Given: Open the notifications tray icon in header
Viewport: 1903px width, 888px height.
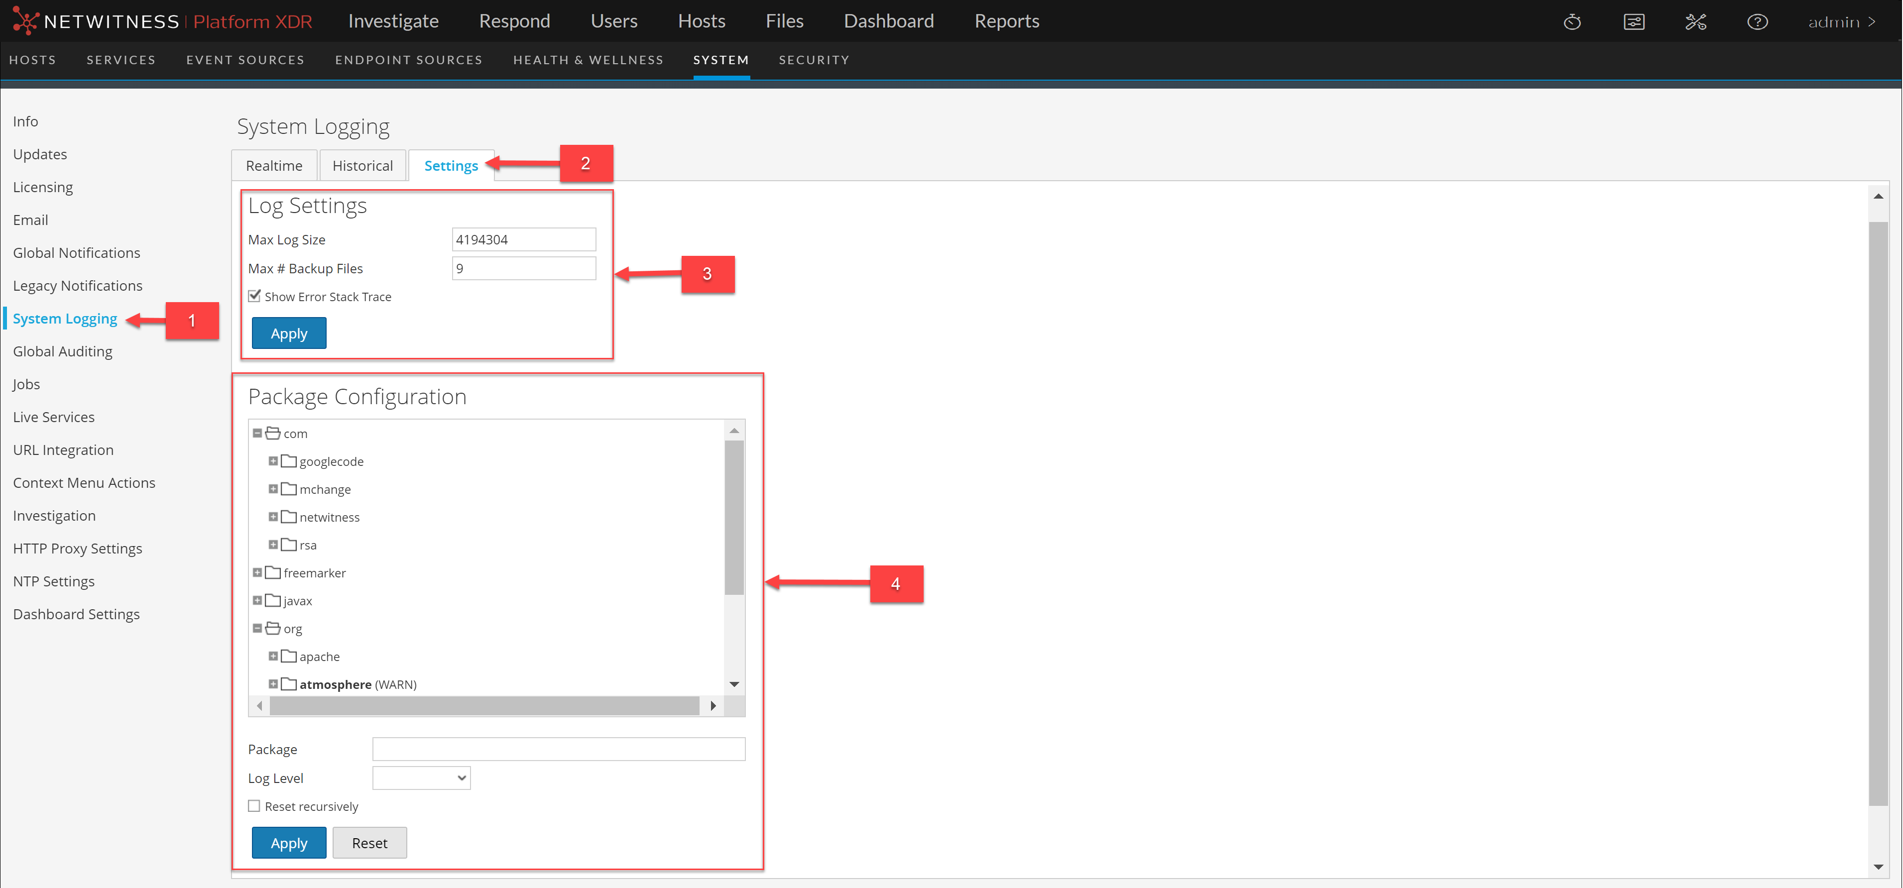Looking at the screenshot, I should coord(1633,21).
